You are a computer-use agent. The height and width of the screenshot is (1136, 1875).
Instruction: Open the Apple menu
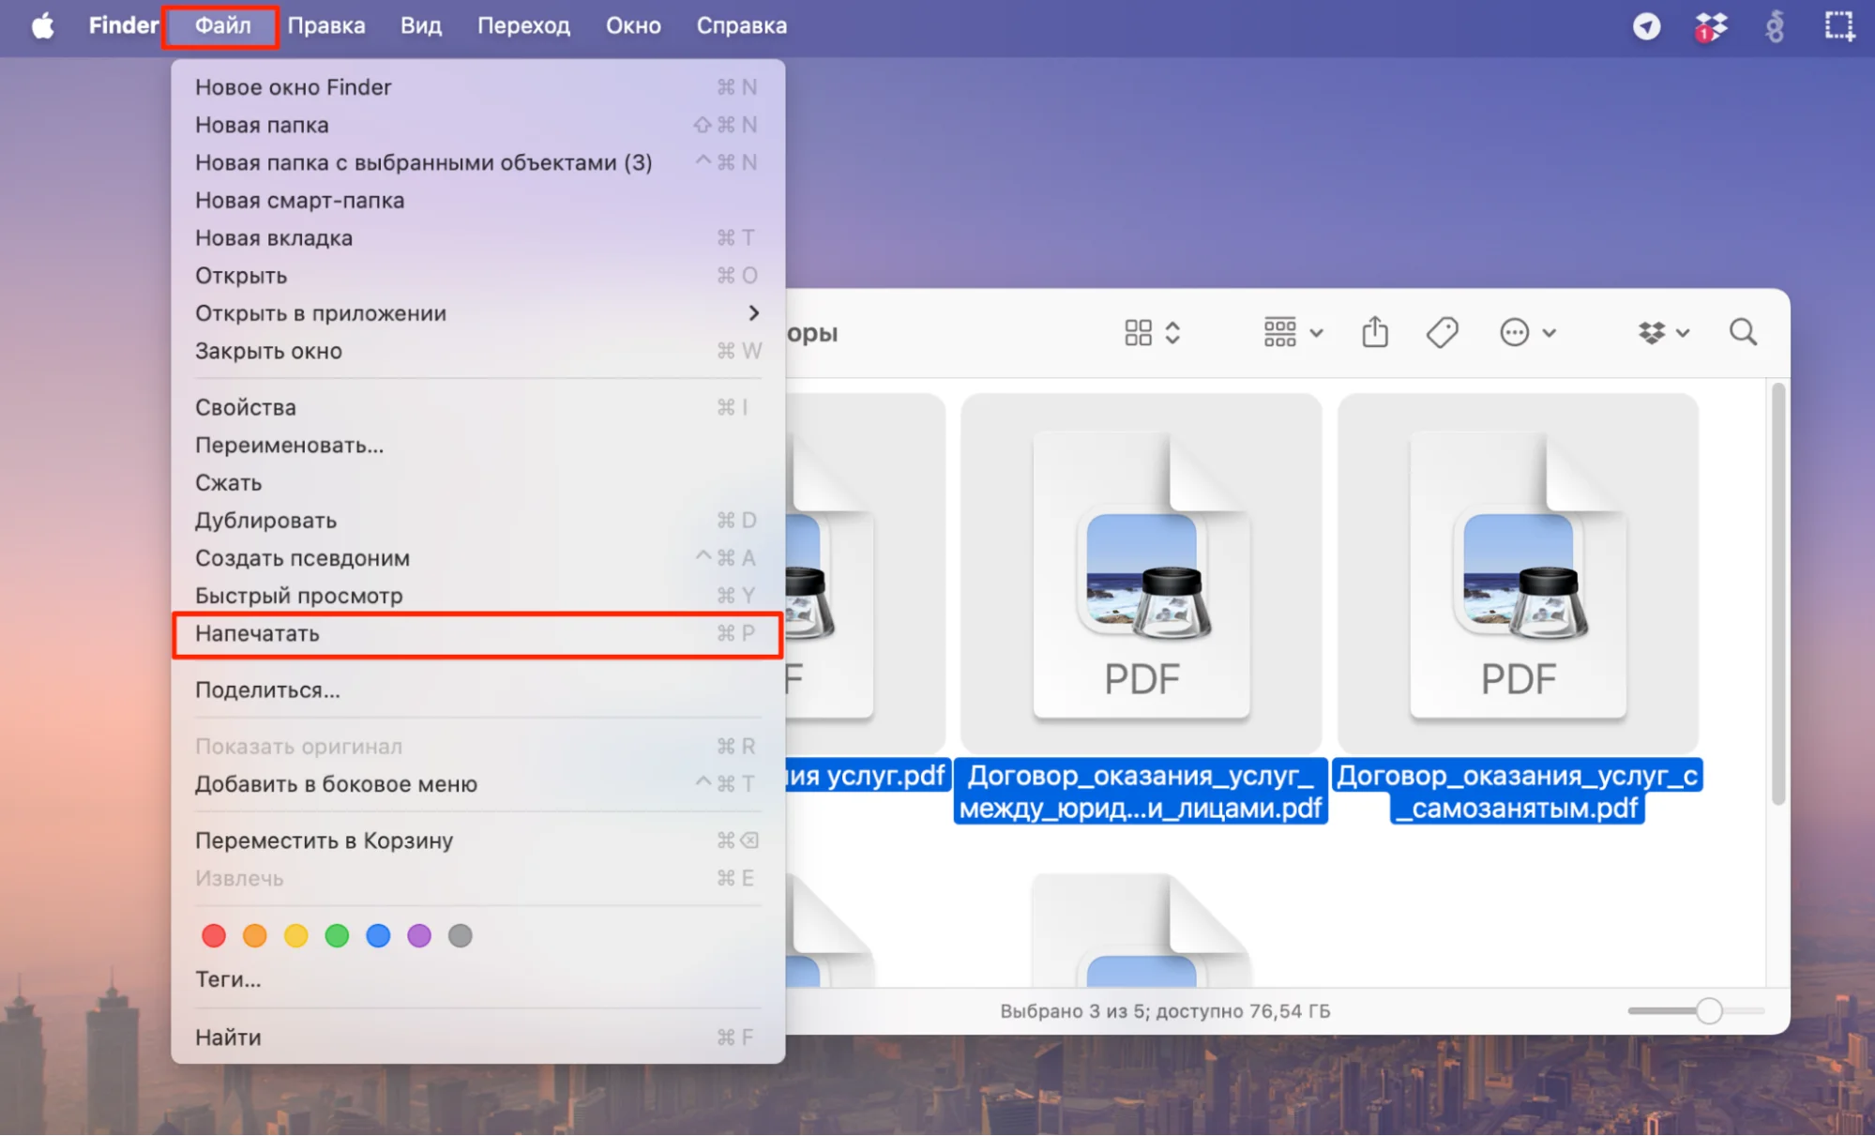42,26
